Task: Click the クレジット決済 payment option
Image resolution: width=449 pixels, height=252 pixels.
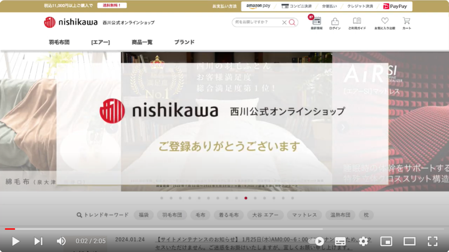Action: [x=360, y=6]
